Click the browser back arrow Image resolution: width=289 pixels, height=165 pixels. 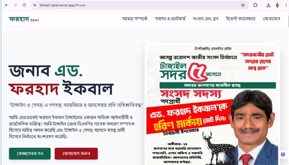[7, 5]
